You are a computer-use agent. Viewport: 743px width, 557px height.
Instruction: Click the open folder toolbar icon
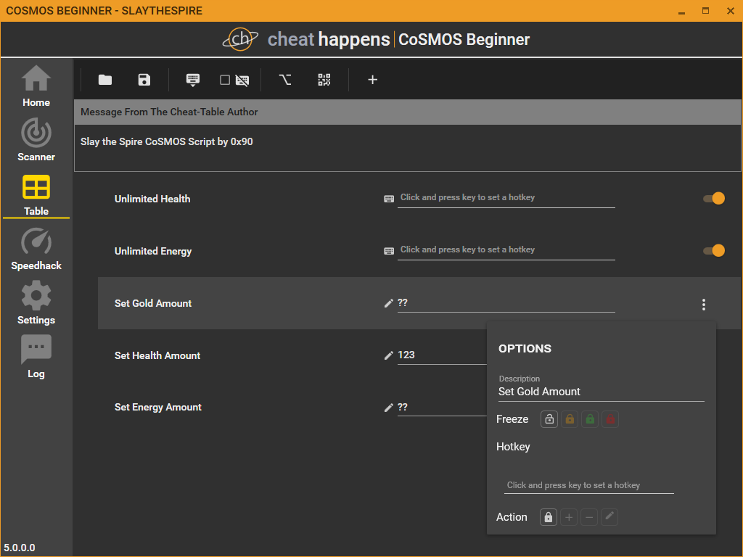[x=105, y=80]
